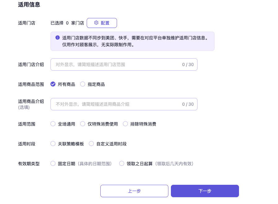Choose 全场通用 for 适用范围
The height and width of the screenshot is (204, 278).
pos(53,124)
